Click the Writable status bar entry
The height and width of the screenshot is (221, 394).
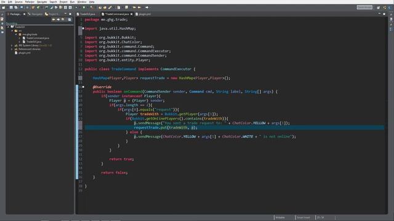pyautogui.click(x=280, y=217)
